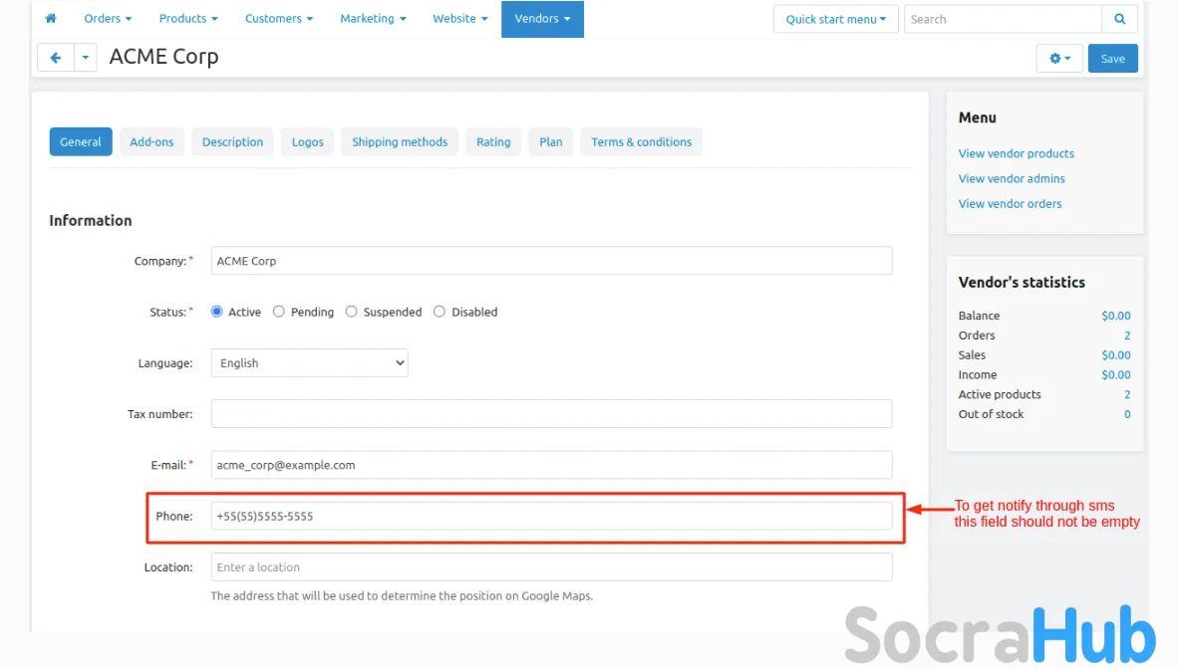Open the Language dropdown

tap(309, 363)
